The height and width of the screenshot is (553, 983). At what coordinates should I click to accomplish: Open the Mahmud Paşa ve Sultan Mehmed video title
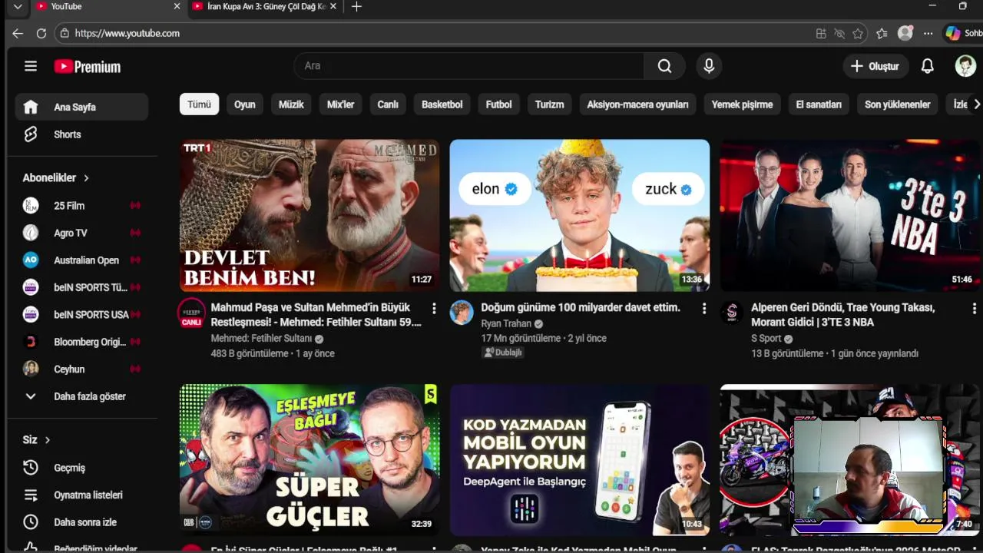tap(316, 315)
